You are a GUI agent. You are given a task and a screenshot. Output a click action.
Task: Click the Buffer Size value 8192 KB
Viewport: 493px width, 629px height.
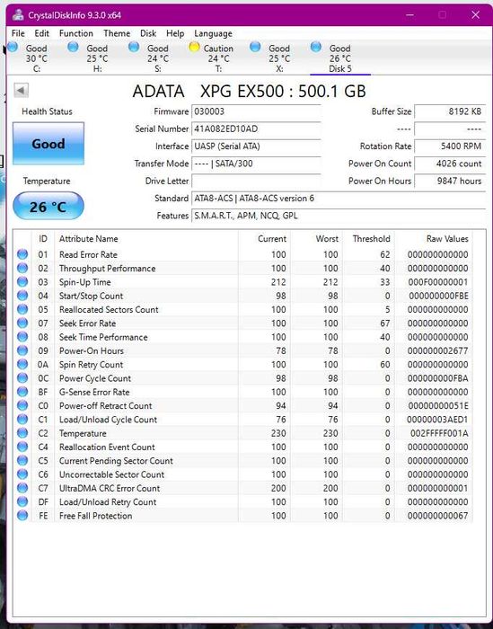tap(450, 111)
